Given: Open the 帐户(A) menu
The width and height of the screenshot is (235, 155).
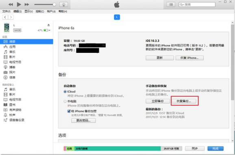Looking at the screenshot, I should click(51, 11).
